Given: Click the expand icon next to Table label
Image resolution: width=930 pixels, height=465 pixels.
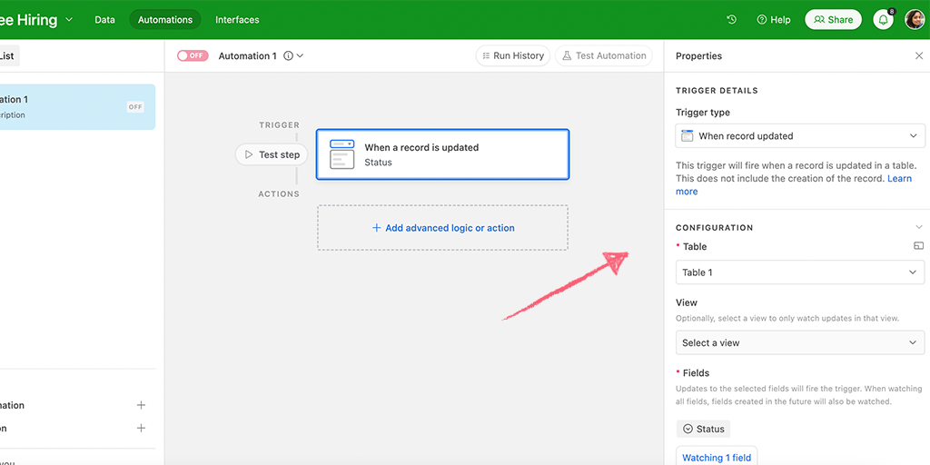Looking at the screenshot, I should (x=918, y=246).
